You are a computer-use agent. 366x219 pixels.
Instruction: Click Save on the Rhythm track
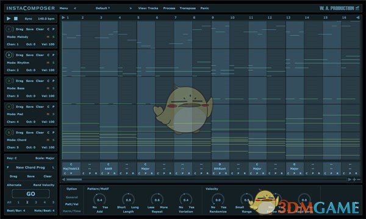tap(30, 55)
